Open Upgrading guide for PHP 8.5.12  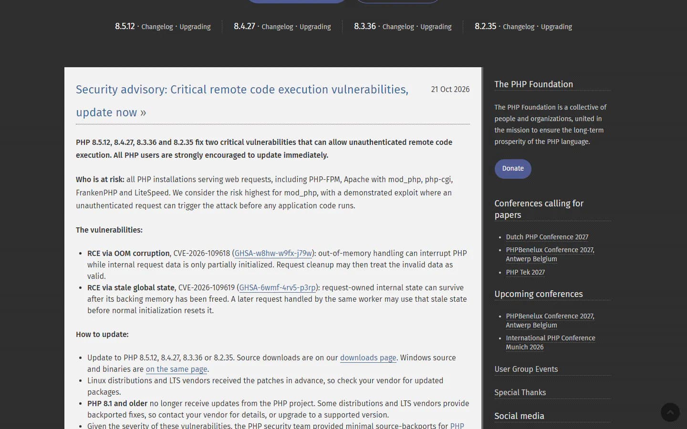[195, 27]
